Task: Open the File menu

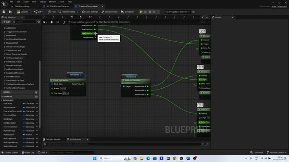Action: click(11, 2)
